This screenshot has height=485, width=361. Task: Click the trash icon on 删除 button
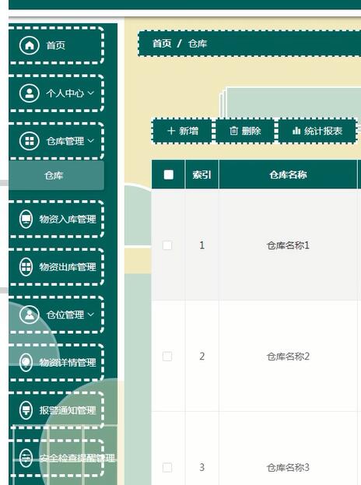click(234, 131)
